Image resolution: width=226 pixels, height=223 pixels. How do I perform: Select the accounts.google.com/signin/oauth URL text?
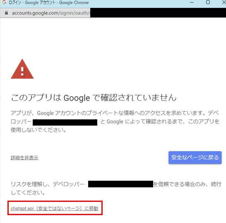pyautogui.click(x=50, y=13)
